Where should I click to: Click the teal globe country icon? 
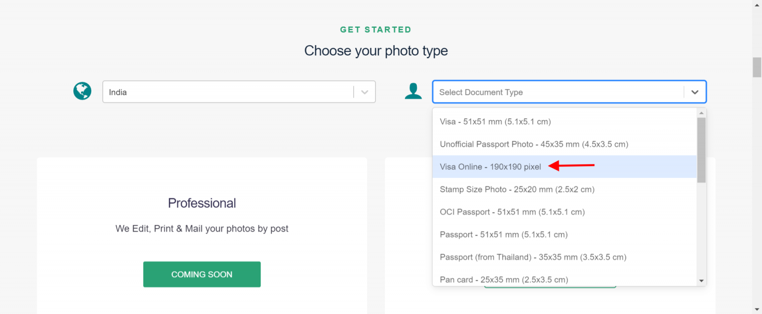(x=82, y=91)
